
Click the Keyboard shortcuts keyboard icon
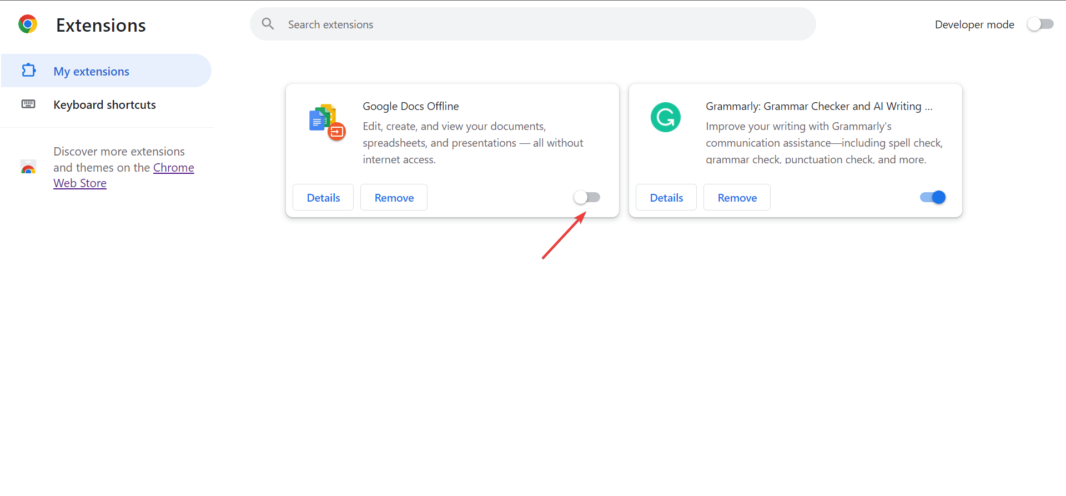tap(28, 104)
